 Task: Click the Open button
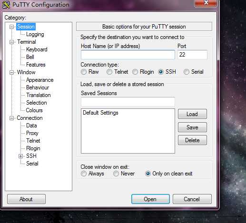pyautogui.click(x=150, y=199)
